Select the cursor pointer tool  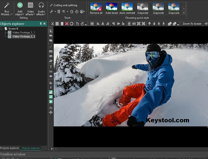(51, 31)
